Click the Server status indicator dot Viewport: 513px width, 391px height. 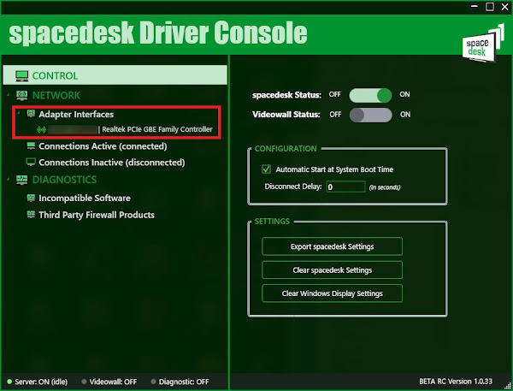[x=9, y=382]
